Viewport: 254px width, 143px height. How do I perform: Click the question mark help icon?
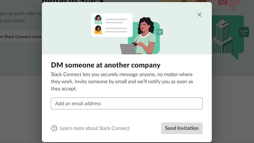click(x=54, y=128)
